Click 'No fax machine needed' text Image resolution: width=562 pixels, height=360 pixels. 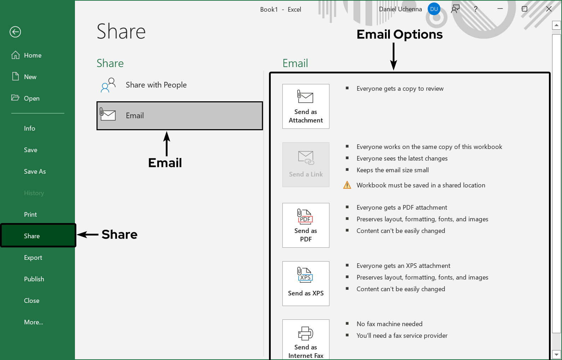pyautogui.click(x=390, y=324)
